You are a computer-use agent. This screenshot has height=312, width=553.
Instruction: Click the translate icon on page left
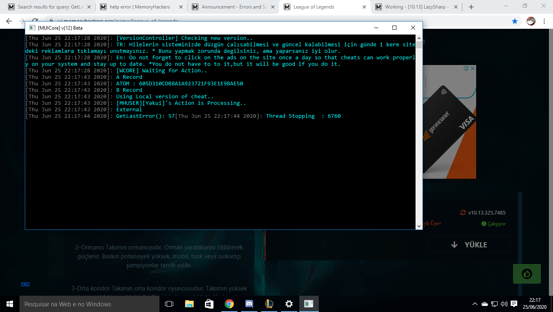coord(25,284)
